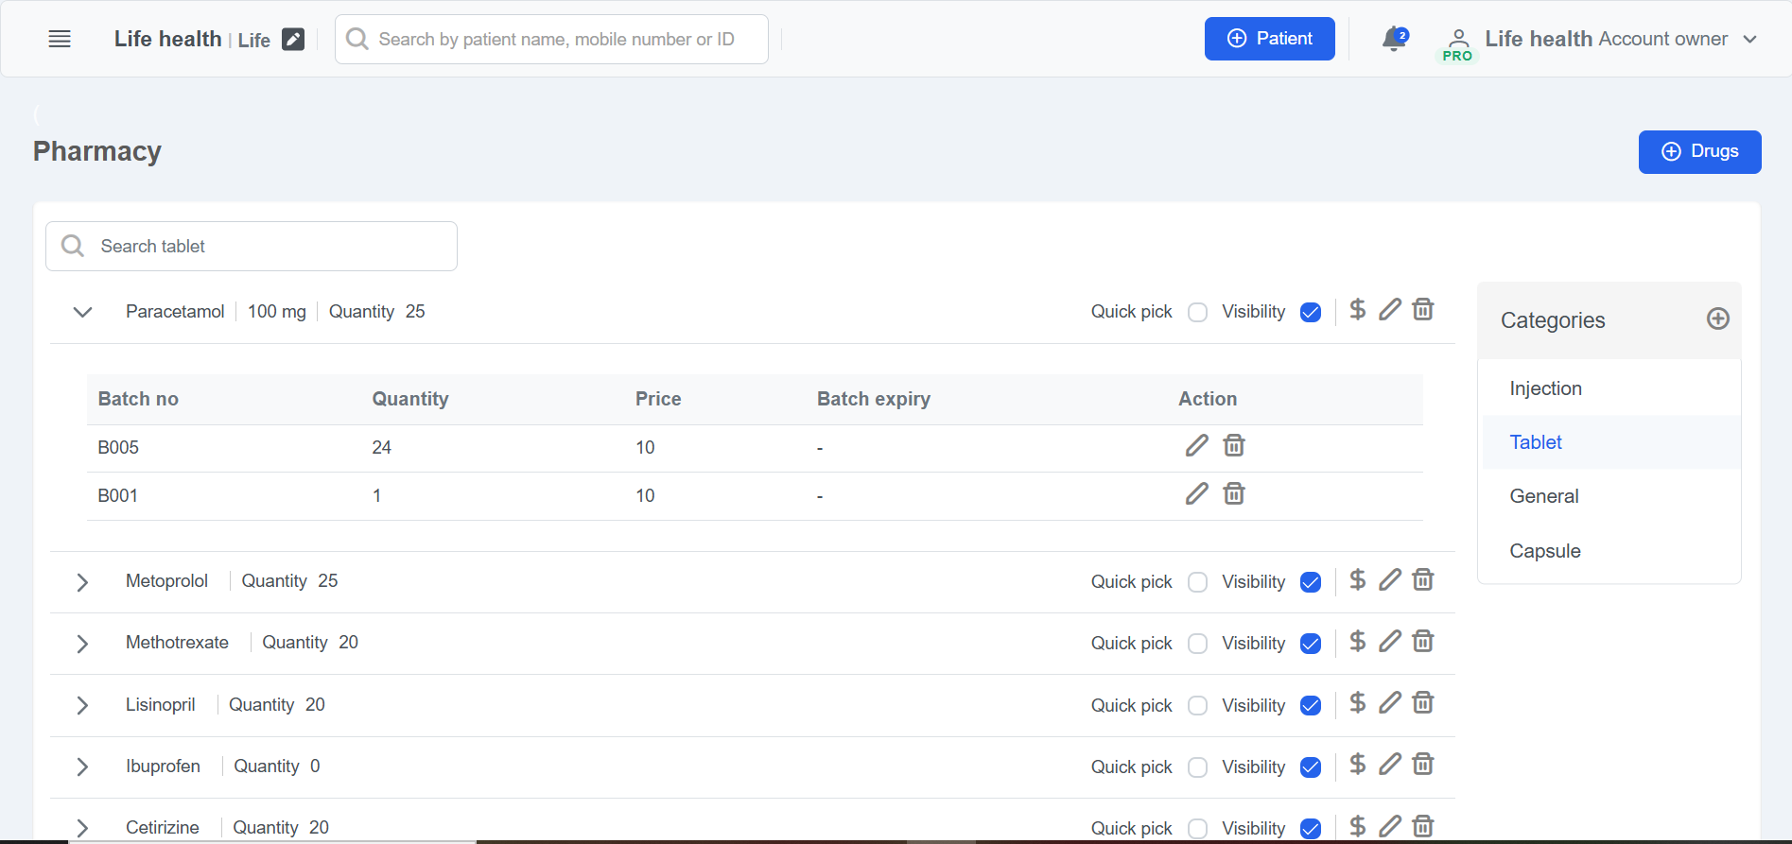Focus the Search tablet field

pos(265,247)
